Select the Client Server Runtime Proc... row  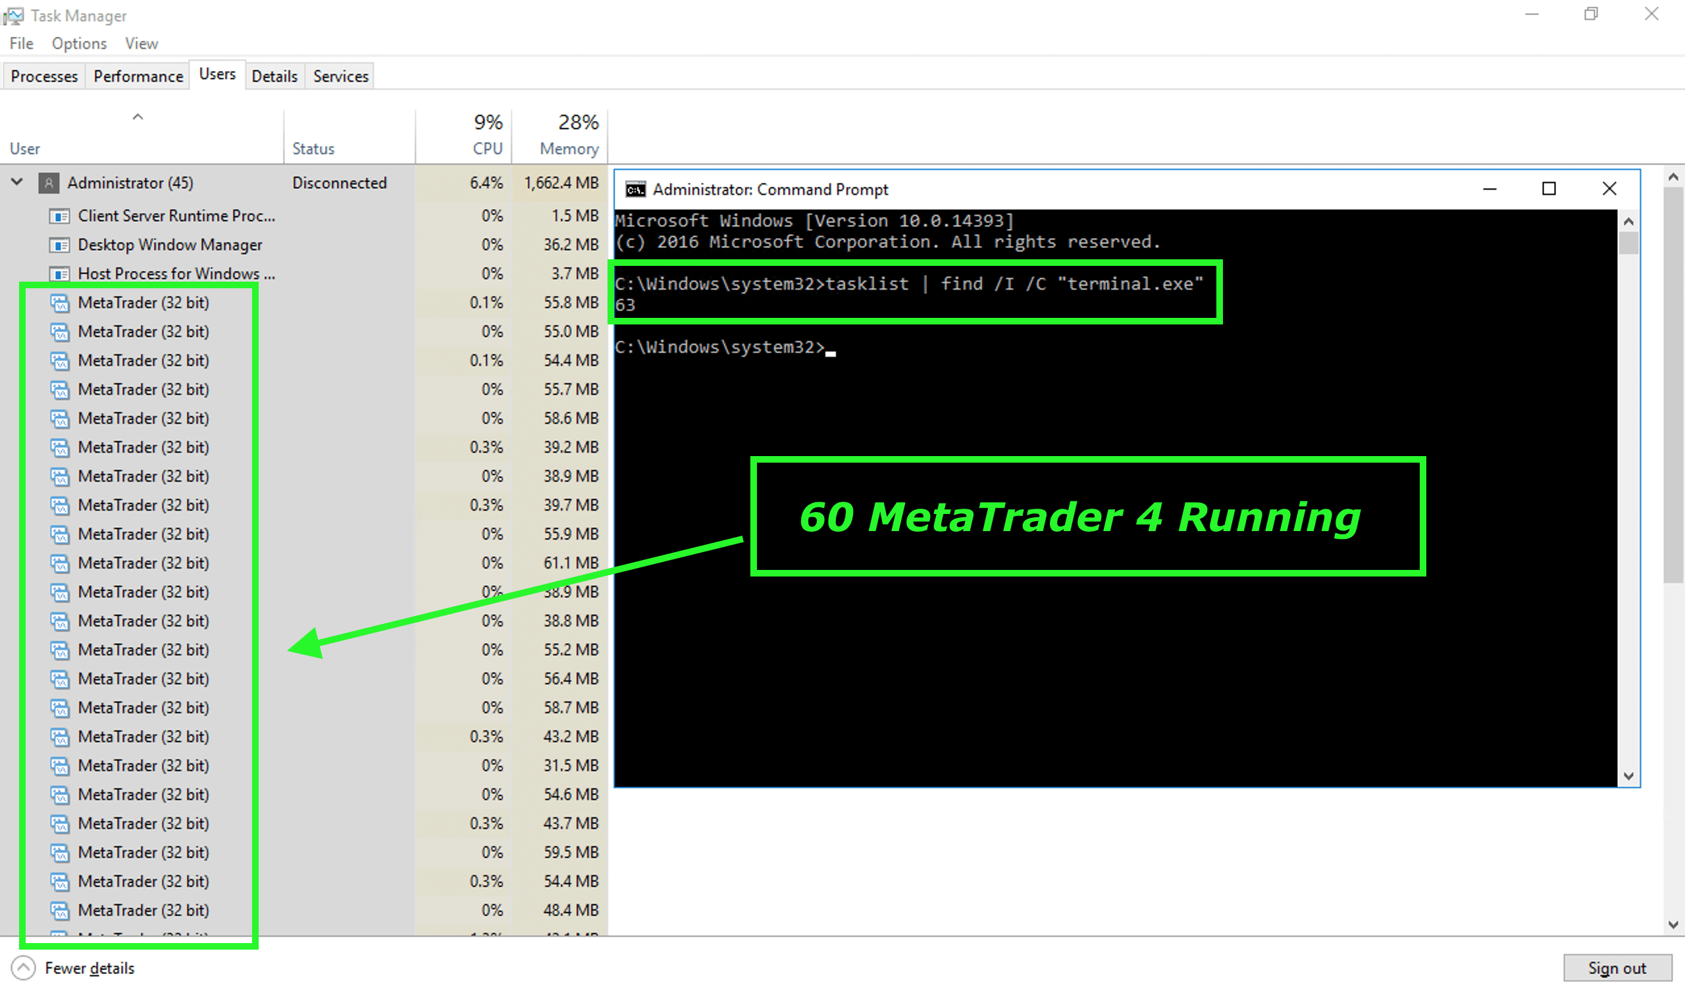click(303, 216)
